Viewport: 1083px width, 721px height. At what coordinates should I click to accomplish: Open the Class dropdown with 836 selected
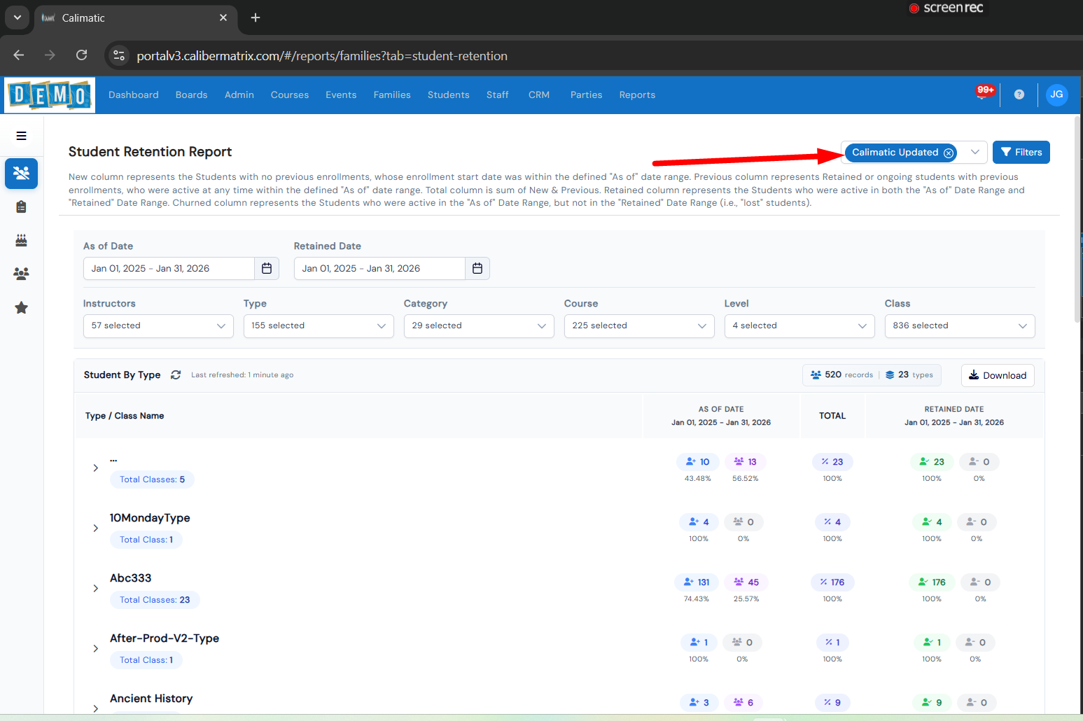pyautogui.click(x=959, y=326)
